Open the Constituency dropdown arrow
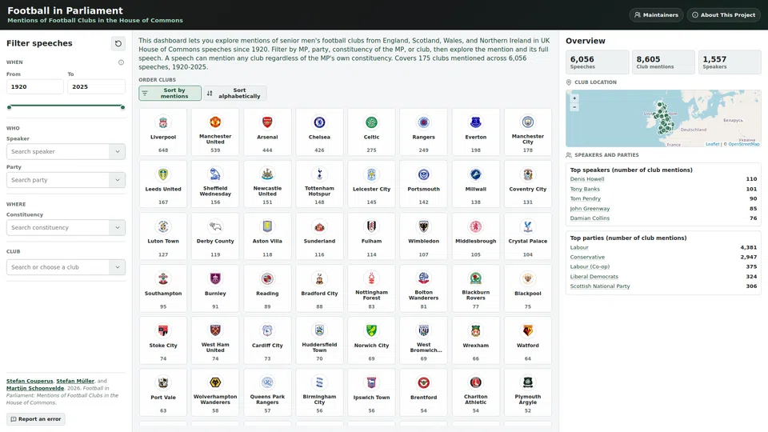Viewport: 768px width, 432px height. tap(118, 227)
